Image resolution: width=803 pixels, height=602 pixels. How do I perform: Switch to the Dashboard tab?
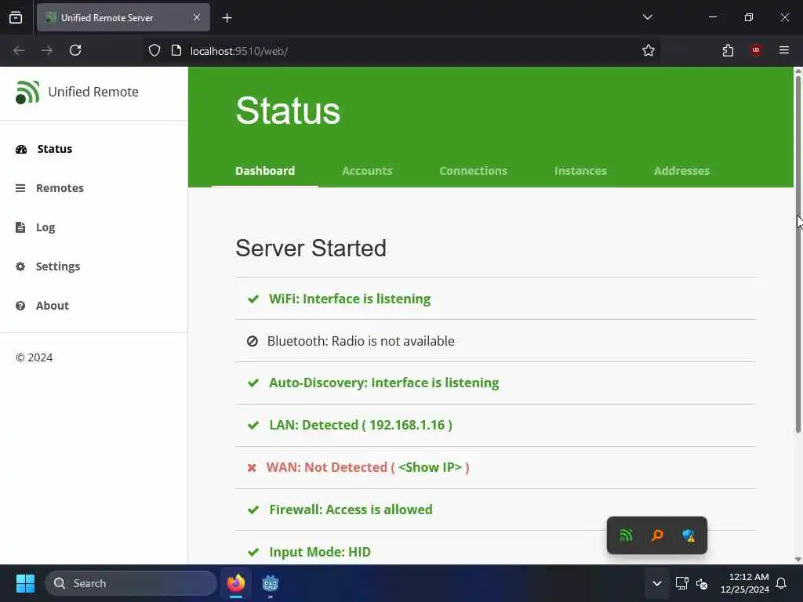[265, 170]
